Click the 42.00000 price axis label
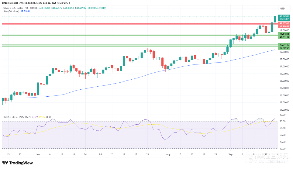The height and width of the screenshot is (169, 293). tap(284, 30)
